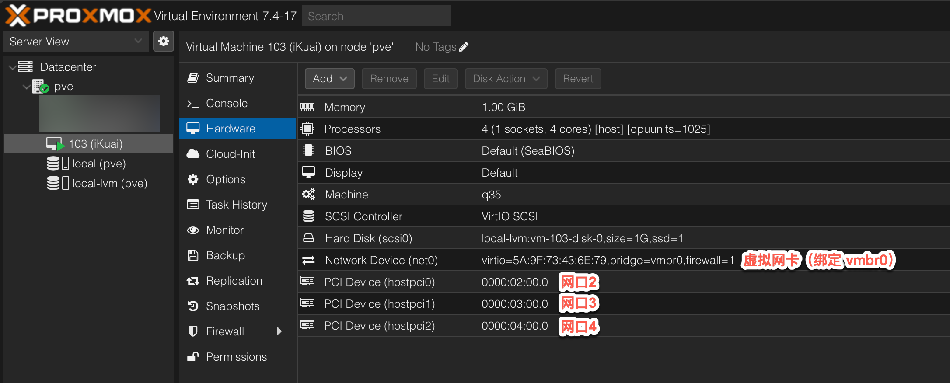Select 103 (iKuai) in the tree

[x=89, y=144]
